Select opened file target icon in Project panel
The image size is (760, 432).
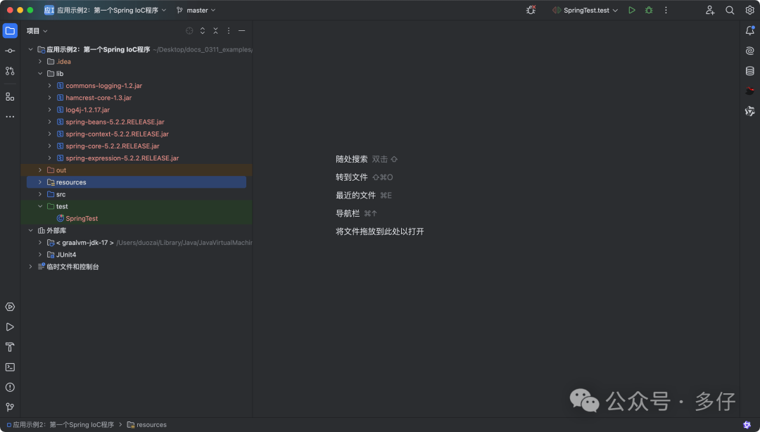point(189,30)
